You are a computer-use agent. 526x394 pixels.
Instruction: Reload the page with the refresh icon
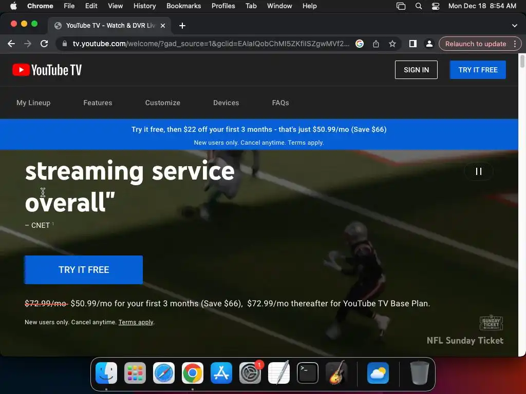point(44,44)
